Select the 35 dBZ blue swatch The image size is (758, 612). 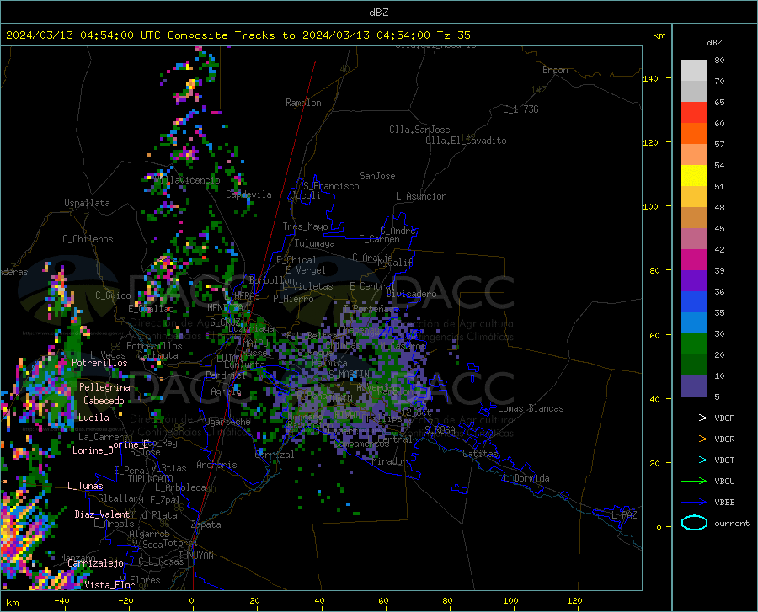[x=694, y=302]
